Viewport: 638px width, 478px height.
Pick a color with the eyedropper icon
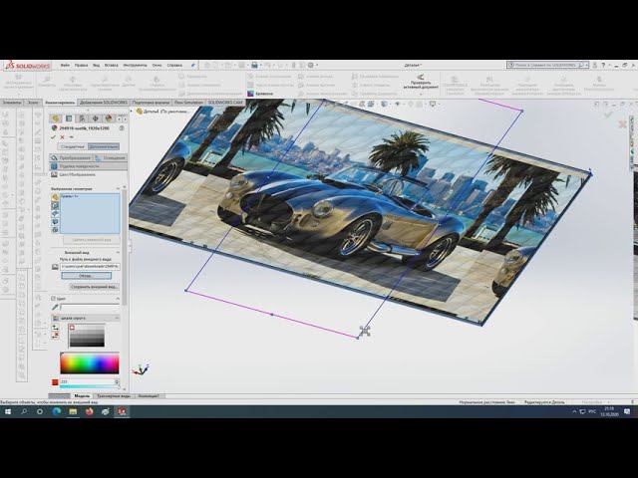pos(55,307)
